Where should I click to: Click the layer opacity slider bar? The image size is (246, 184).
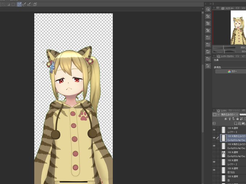pyautogui.click(x=243, y=115)
